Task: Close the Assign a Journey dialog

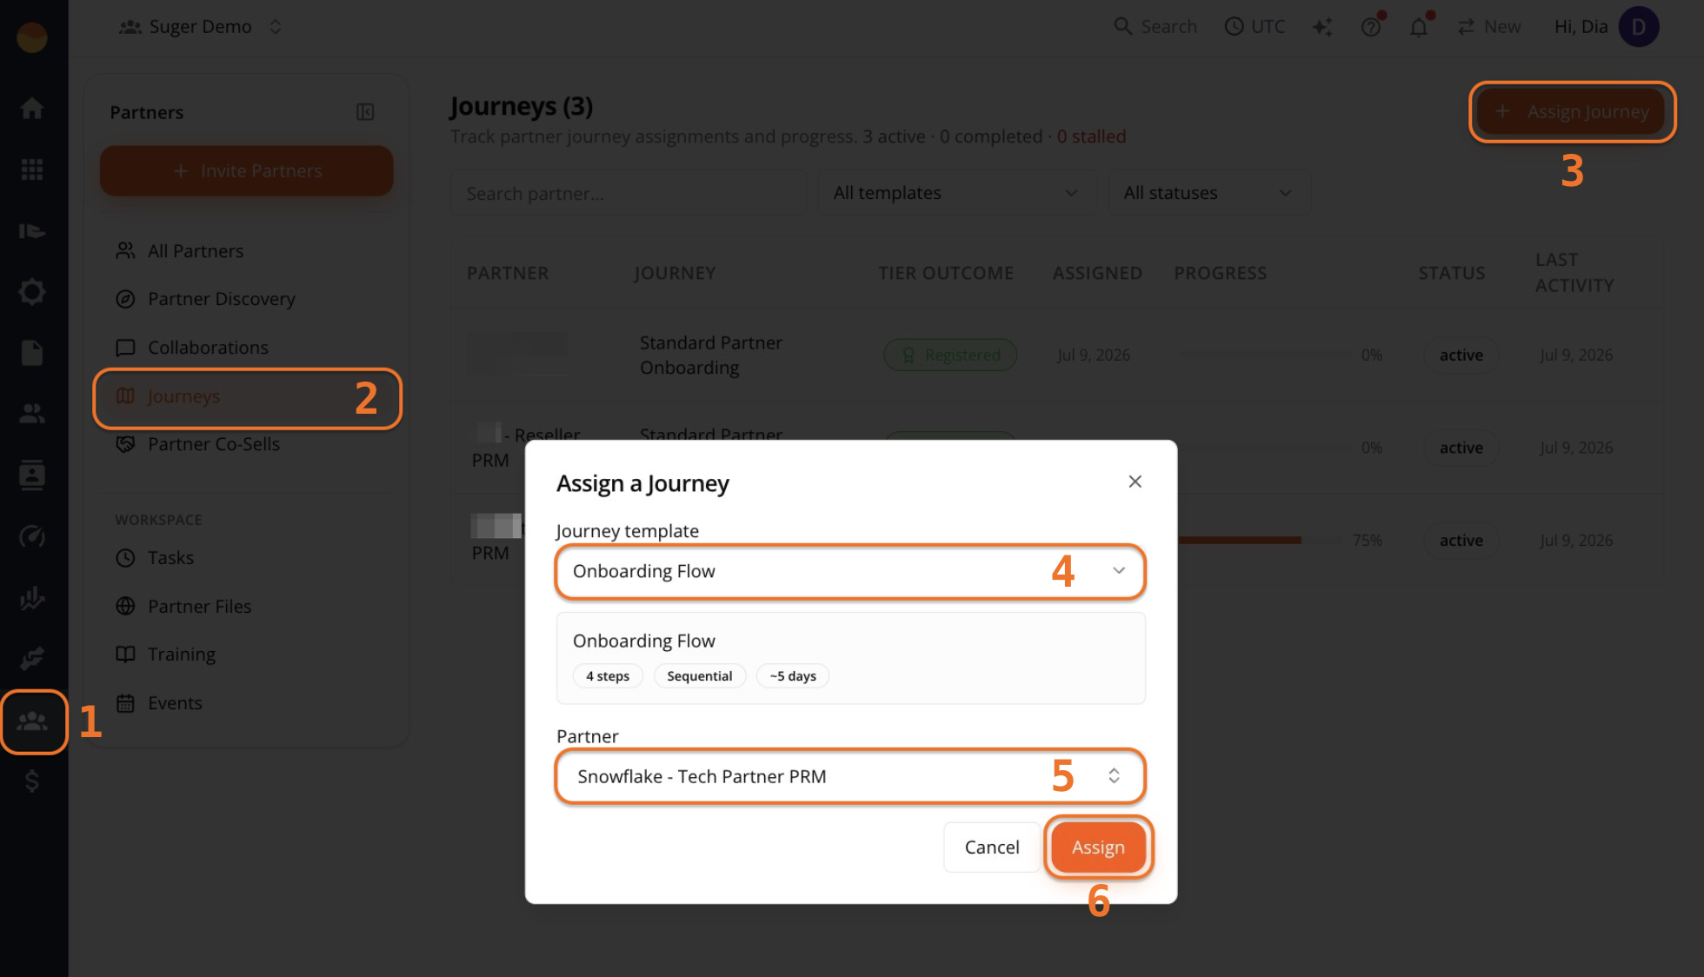Action: pyautogui.click(x=1135, y=482)
